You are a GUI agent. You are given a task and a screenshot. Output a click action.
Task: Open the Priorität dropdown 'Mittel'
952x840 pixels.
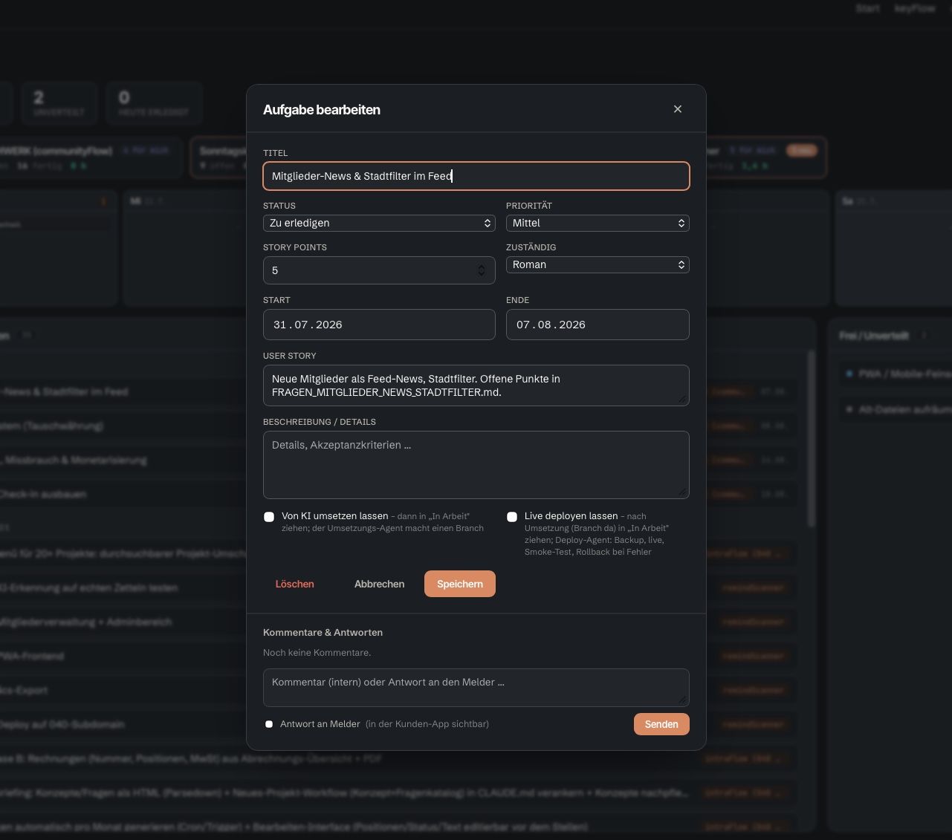(598, 223)
